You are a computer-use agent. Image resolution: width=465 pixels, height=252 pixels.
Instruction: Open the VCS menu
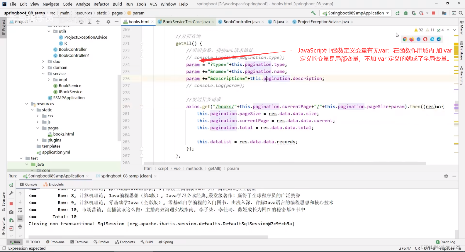click(x=153, y=4)
